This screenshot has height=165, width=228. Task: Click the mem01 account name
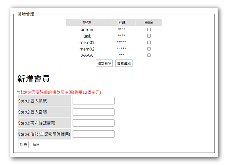87,42
